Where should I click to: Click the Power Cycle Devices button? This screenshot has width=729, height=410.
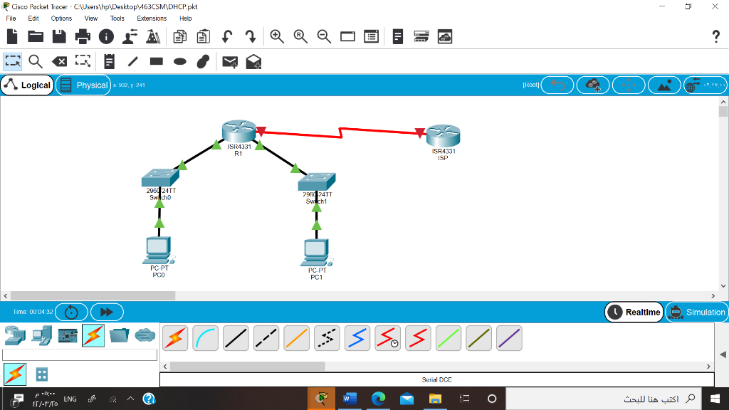pyautogui.click(x=71, y=312)
